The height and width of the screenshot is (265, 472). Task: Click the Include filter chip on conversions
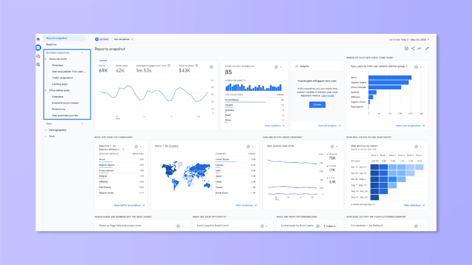(x=330, y=226)
